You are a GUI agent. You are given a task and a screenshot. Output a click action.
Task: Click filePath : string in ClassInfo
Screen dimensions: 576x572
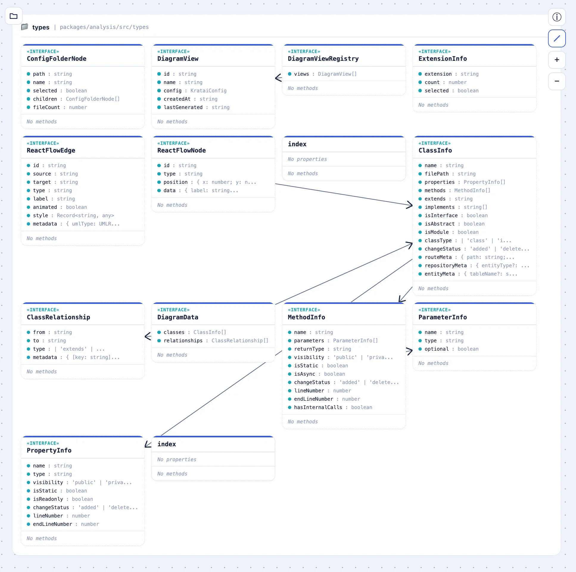[x=447, y=174]
